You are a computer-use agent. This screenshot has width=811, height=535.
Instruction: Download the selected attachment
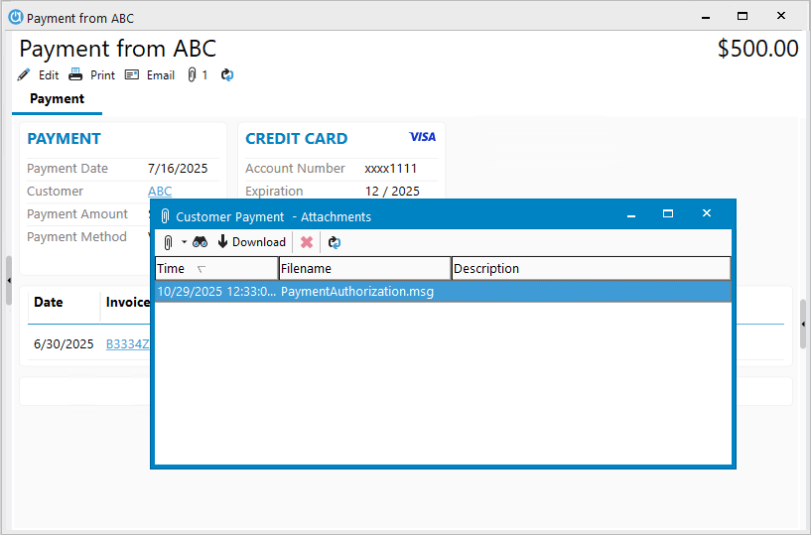pyautogui.click(x=251, y=242)
